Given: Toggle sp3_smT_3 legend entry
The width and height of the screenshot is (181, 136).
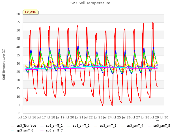Looking at the screenshot, I should click(105, 126).
